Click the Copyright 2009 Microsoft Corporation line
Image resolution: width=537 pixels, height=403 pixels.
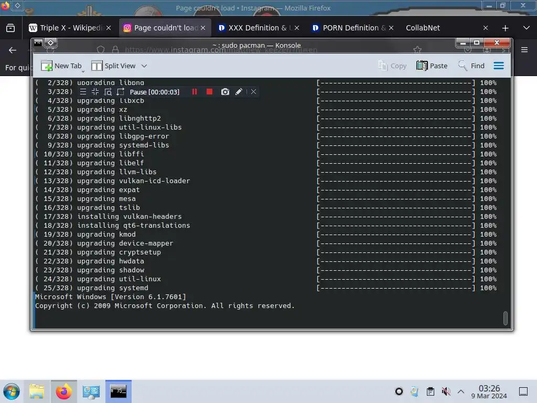point(165,306)
